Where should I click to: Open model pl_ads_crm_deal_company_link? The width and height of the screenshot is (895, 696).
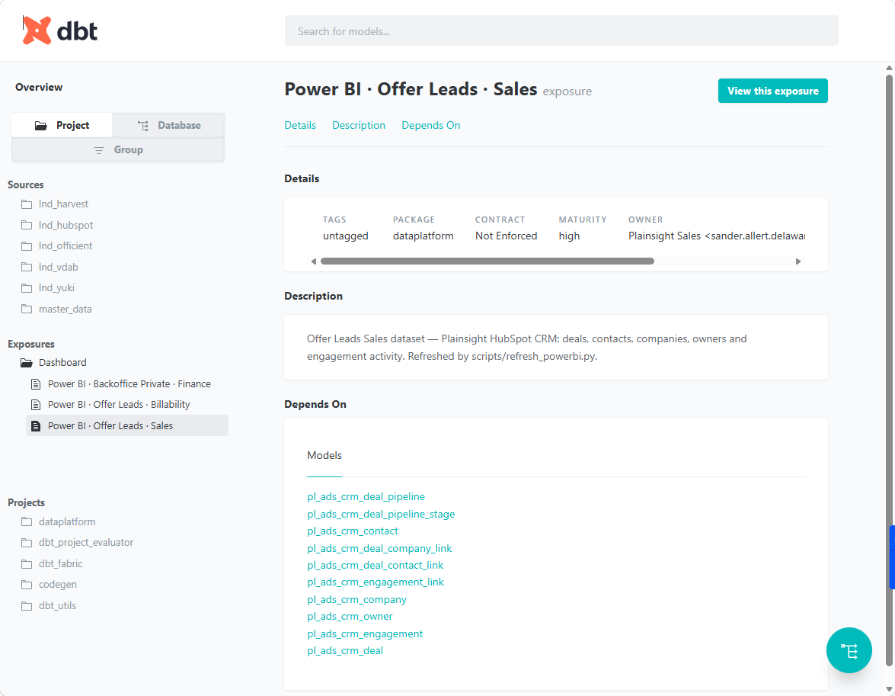pyautogui.click(x=379, y=548)
